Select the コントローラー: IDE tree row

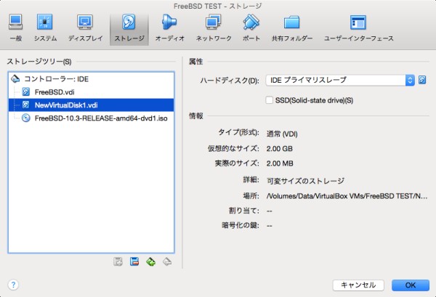click(x=92, y=79)
